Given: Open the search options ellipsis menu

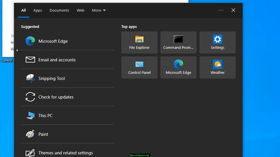Looking at the screenshot, I should click(x=221, y=10).
